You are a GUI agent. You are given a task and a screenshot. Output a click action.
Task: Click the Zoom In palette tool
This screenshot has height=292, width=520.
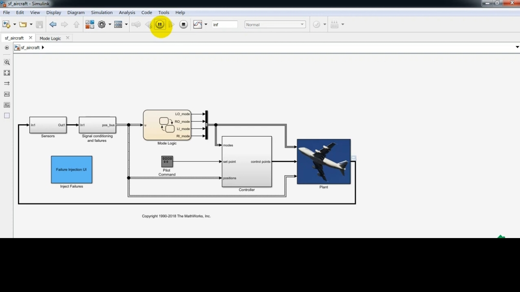[7, 62]
